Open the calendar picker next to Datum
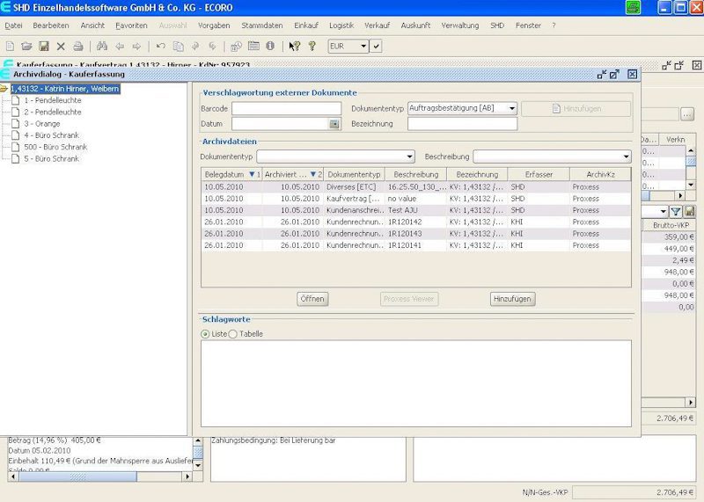Viewport: 704px width, 502px height. [334, 124]
